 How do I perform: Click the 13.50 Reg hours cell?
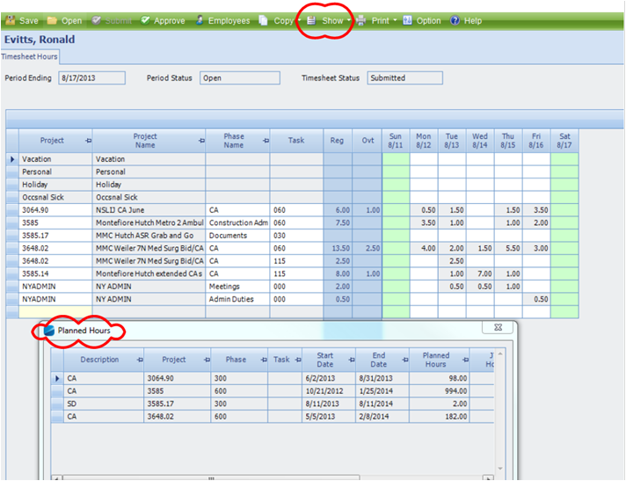[338, 248]
